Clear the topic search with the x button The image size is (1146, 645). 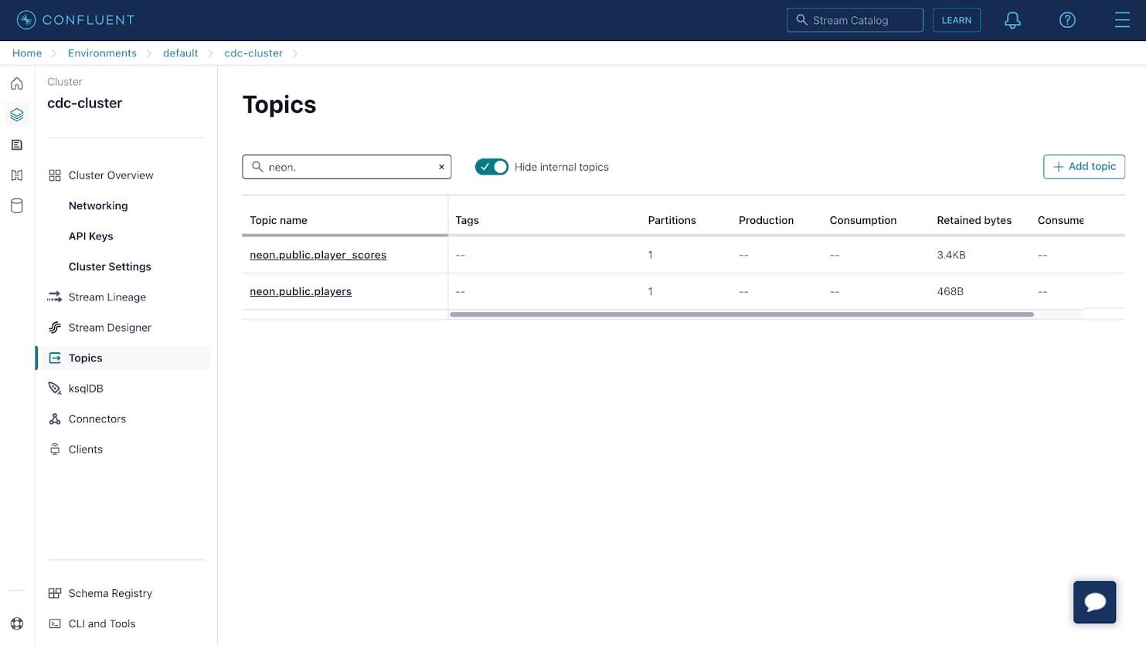(x=441, y=167)
